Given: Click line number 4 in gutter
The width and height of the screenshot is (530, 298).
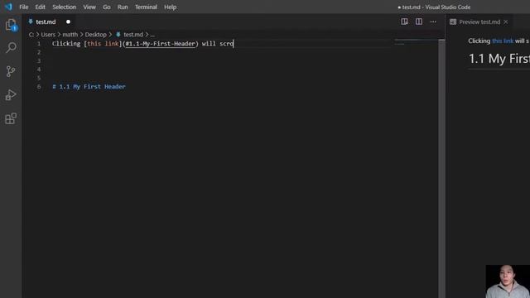Looking at the screenshot, I should coord(39,70).
